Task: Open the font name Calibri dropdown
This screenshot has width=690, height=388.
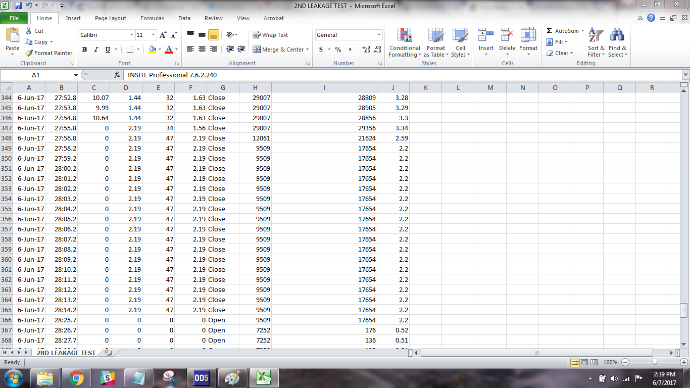Action: (131, 35)
